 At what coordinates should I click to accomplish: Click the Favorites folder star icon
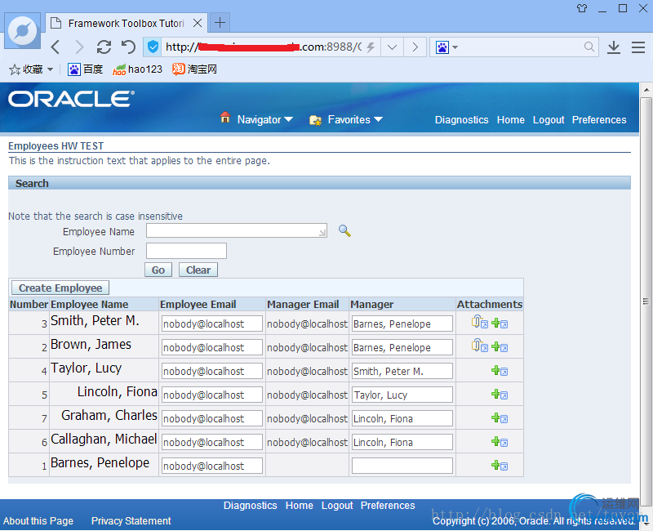click(x=315, y=120)
